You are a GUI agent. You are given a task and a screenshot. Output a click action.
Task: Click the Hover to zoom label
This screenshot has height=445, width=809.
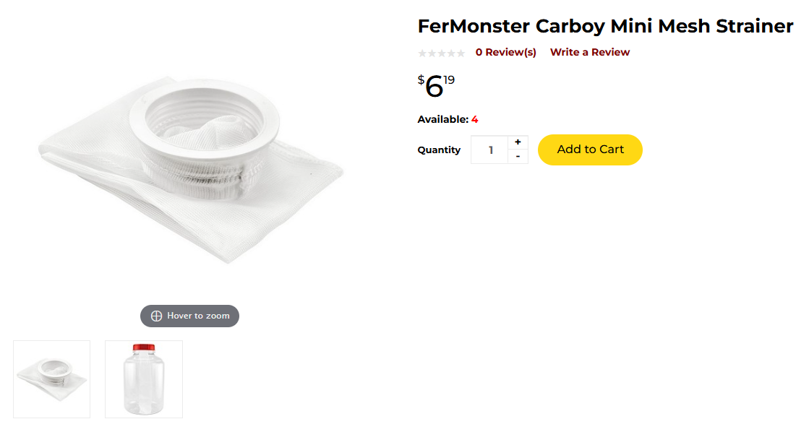[198, 316]
